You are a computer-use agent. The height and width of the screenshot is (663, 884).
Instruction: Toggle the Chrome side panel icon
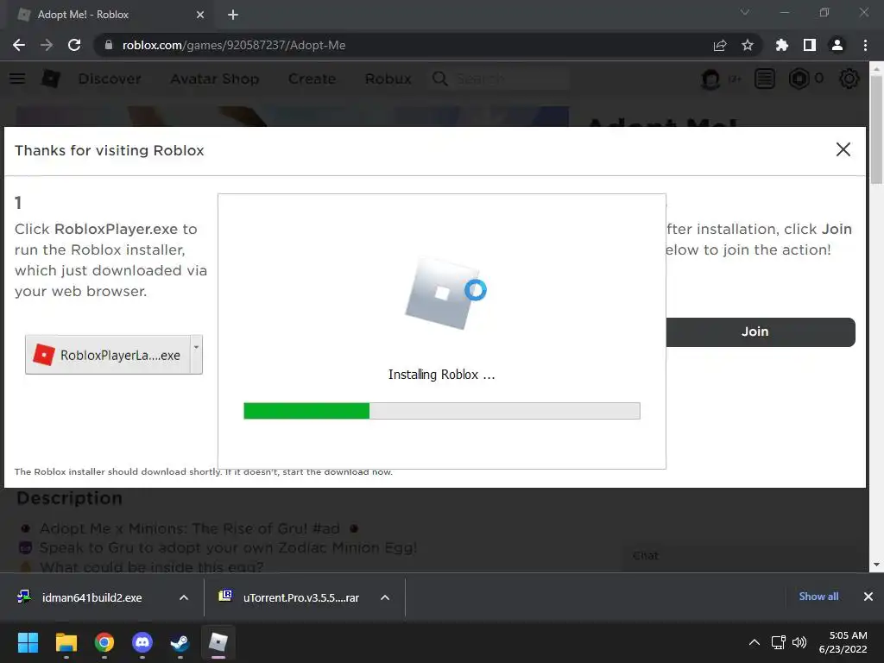(809, 45)
